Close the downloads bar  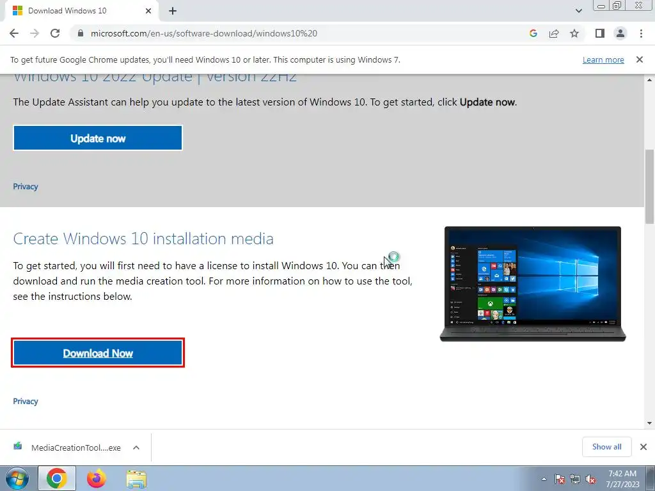click(643, 447)
